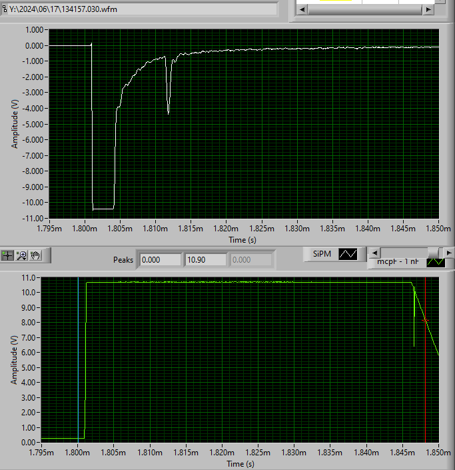Click the greyed-out third Peaks field
The image size is (455, 470).
tap(251, 260)
